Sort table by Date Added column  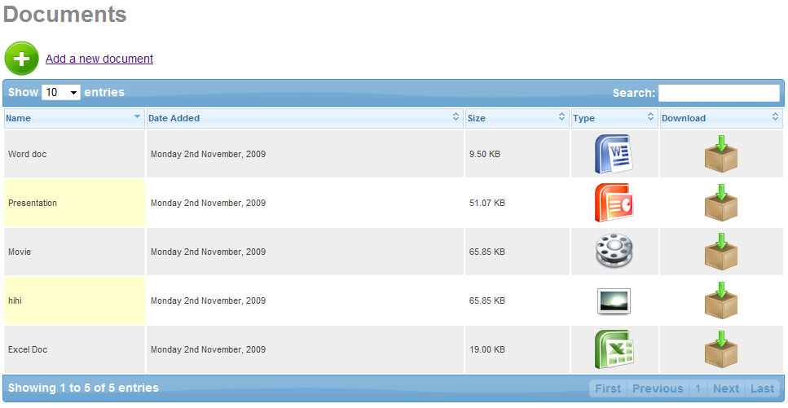click(305, 119)
